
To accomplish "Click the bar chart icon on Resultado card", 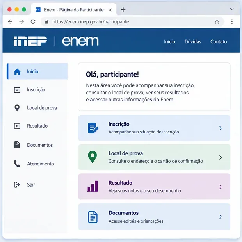I will click(x=93, y=186).
